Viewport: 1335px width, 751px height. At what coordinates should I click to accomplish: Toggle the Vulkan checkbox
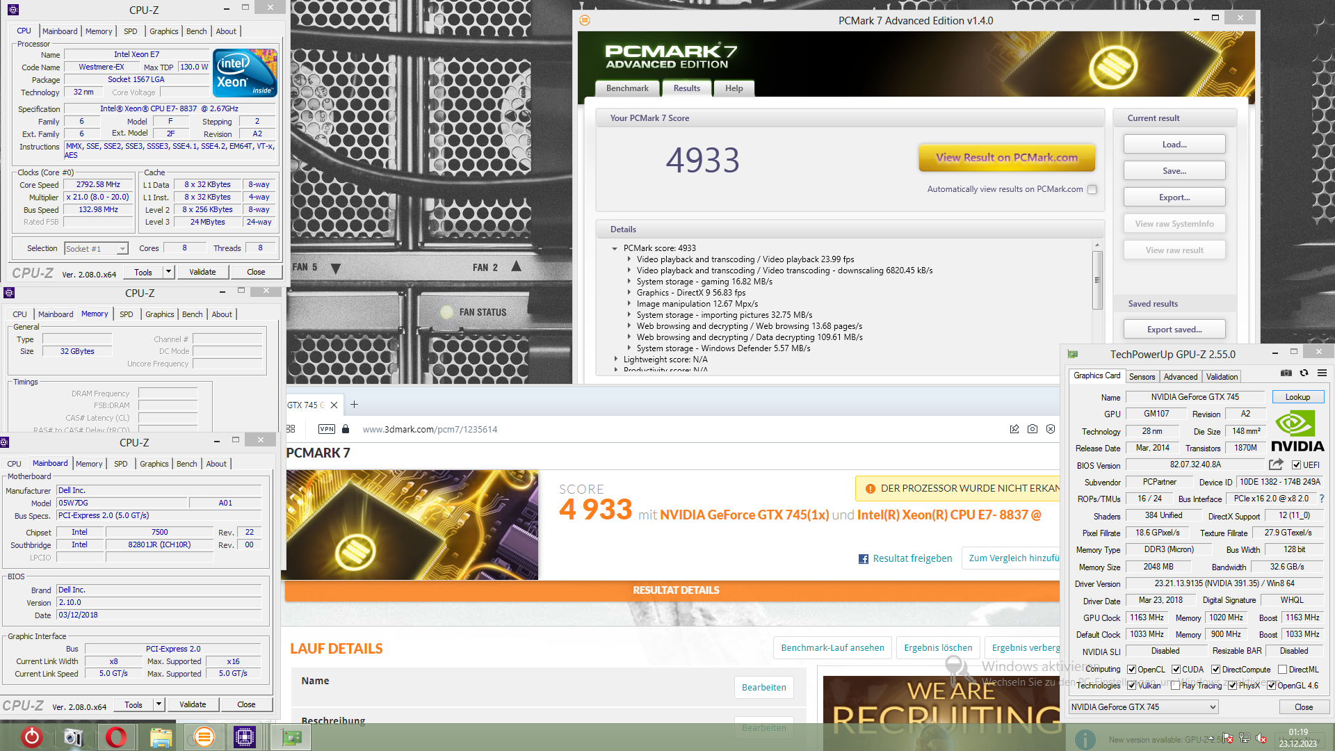coord(1132,686)
